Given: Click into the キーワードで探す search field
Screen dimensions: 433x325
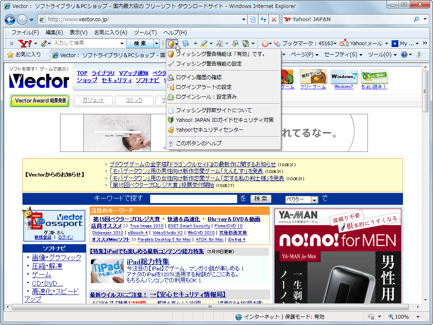Looking at the screenshot, I should tap(194, 199).
